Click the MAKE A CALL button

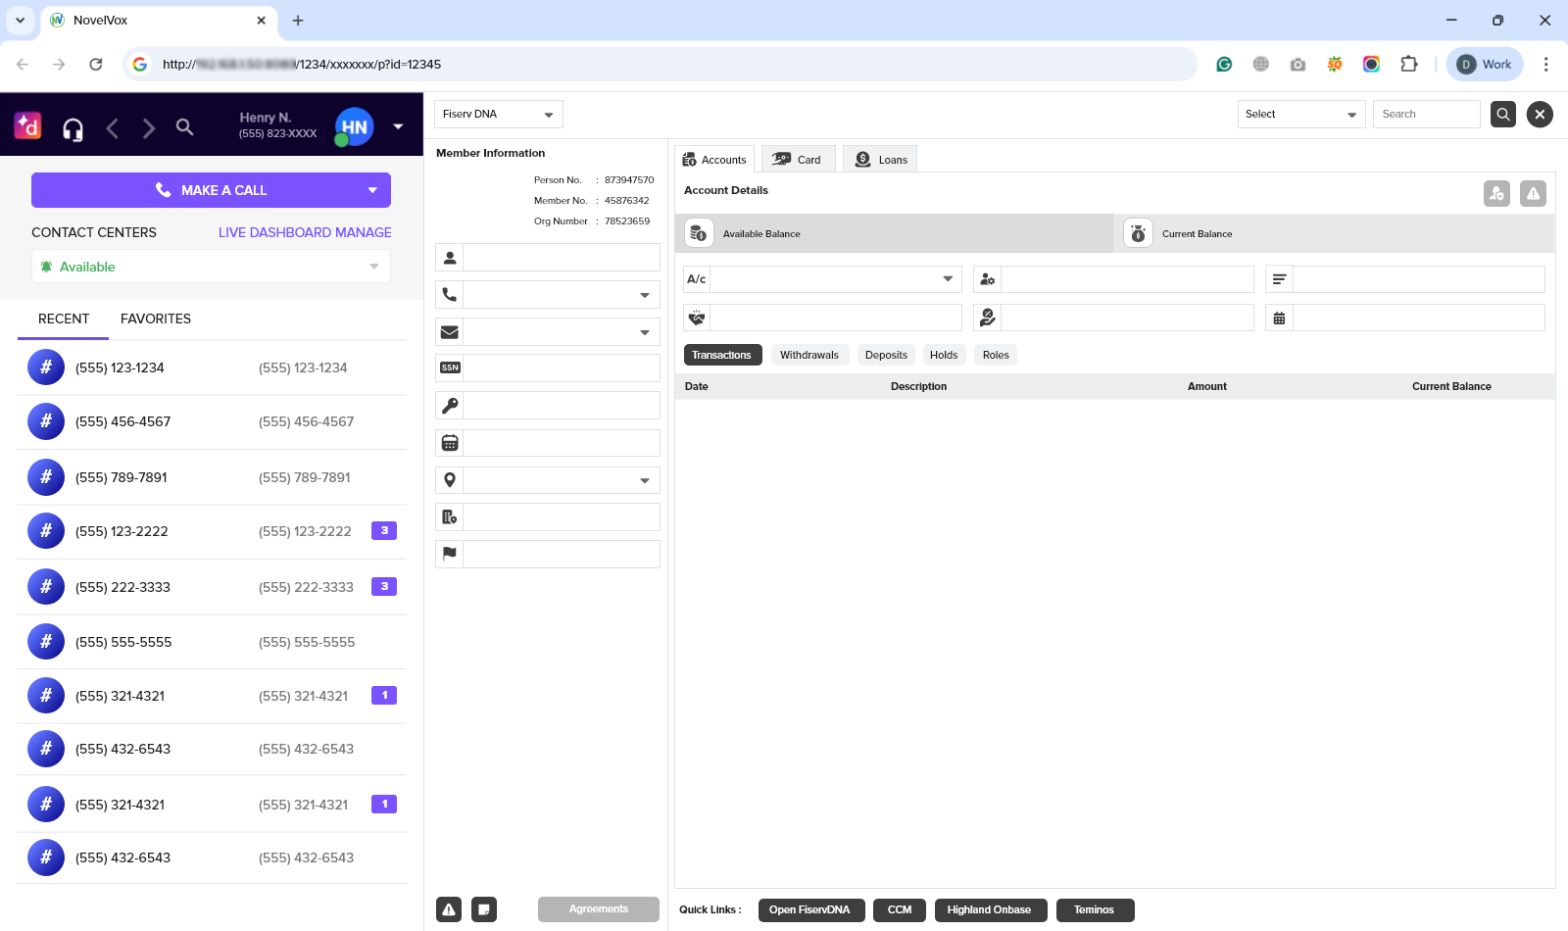[x=211, y=190]
